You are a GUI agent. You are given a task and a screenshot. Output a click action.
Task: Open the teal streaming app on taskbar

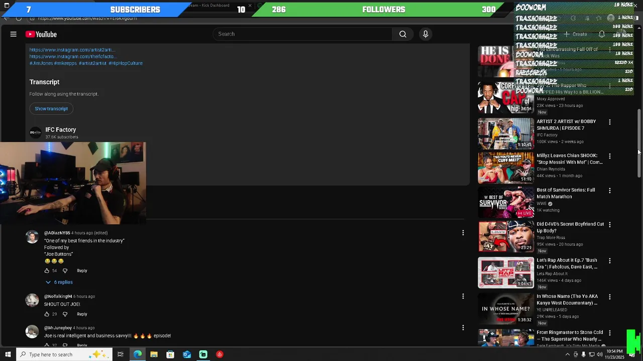coord(203,354)
